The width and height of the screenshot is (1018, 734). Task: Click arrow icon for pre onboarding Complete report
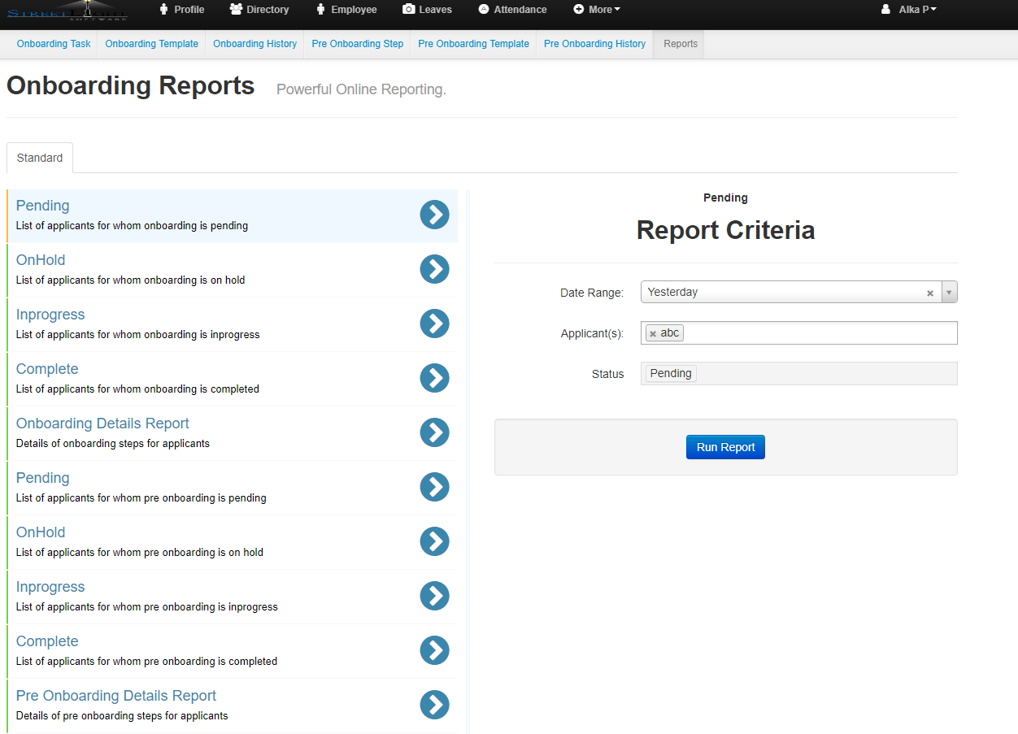434,650
